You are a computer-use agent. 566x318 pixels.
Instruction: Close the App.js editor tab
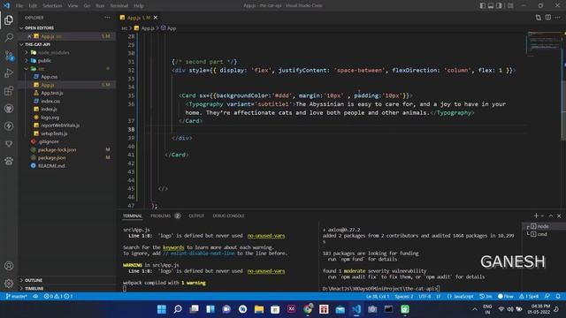point(156,18)
